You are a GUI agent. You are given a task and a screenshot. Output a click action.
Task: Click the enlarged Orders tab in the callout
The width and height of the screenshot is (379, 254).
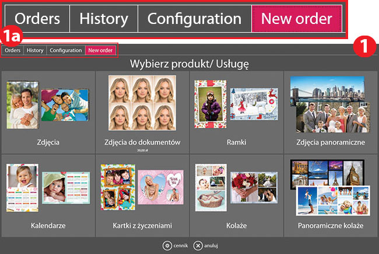(37, 19)
